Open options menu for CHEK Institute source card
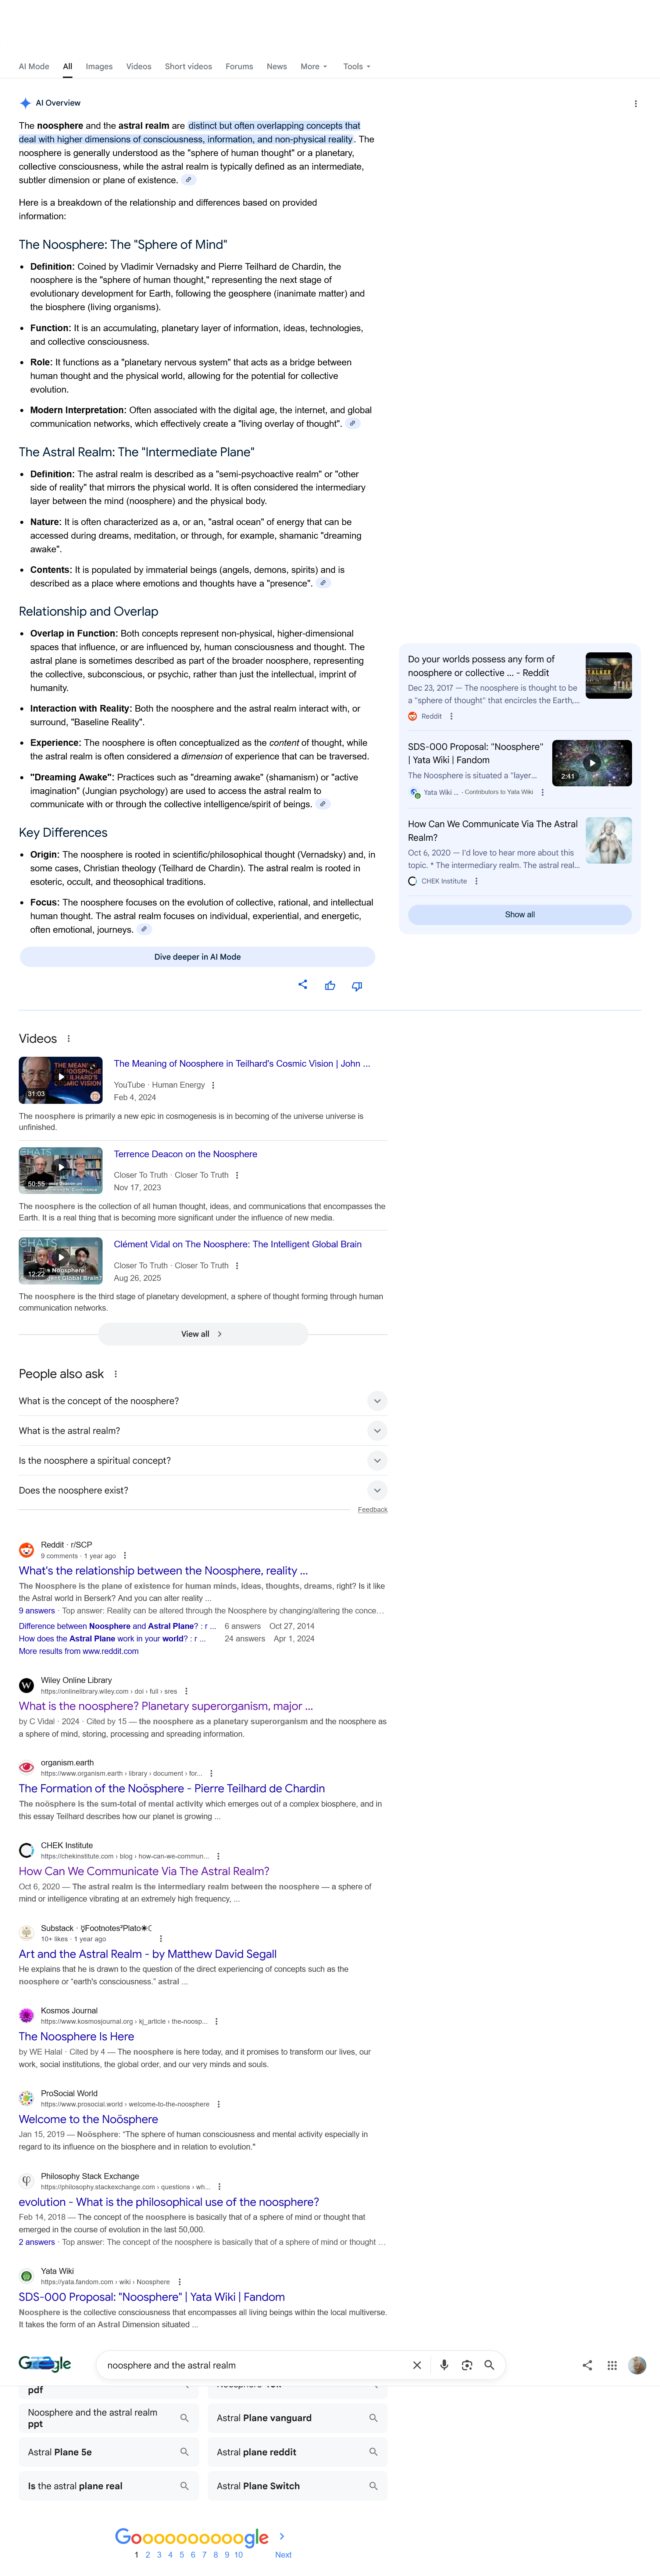The height and width of the screenshot is (2576, 660). (476, 881)
